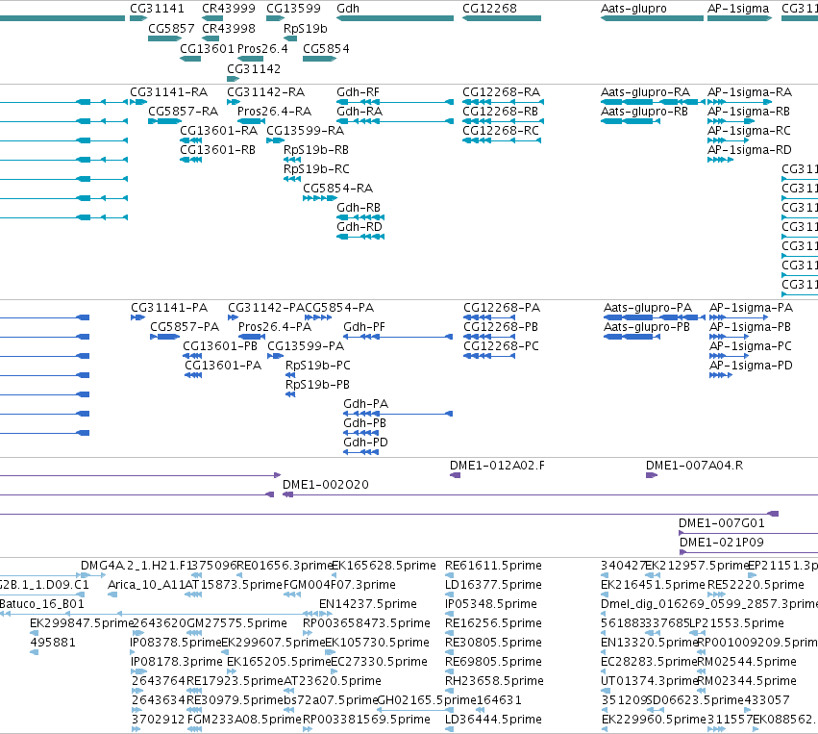Select the RH23658.5prime EST label

(x=494, y=681)
